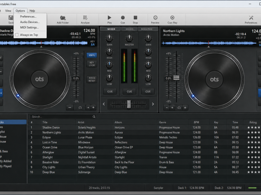
Task: Choose Preferences... from Options menu
Action: pos(28,17)
